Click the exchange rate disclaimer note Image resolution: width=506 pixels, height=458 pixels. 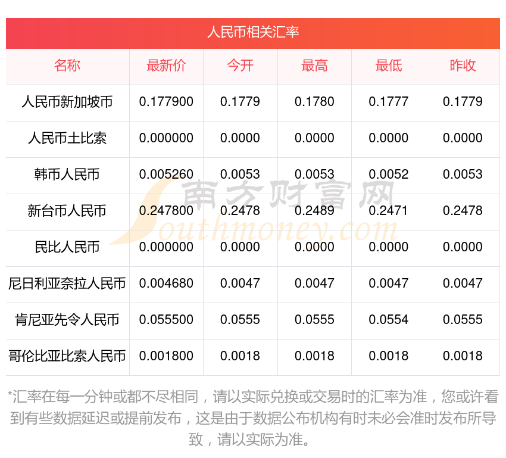[253, 418]
